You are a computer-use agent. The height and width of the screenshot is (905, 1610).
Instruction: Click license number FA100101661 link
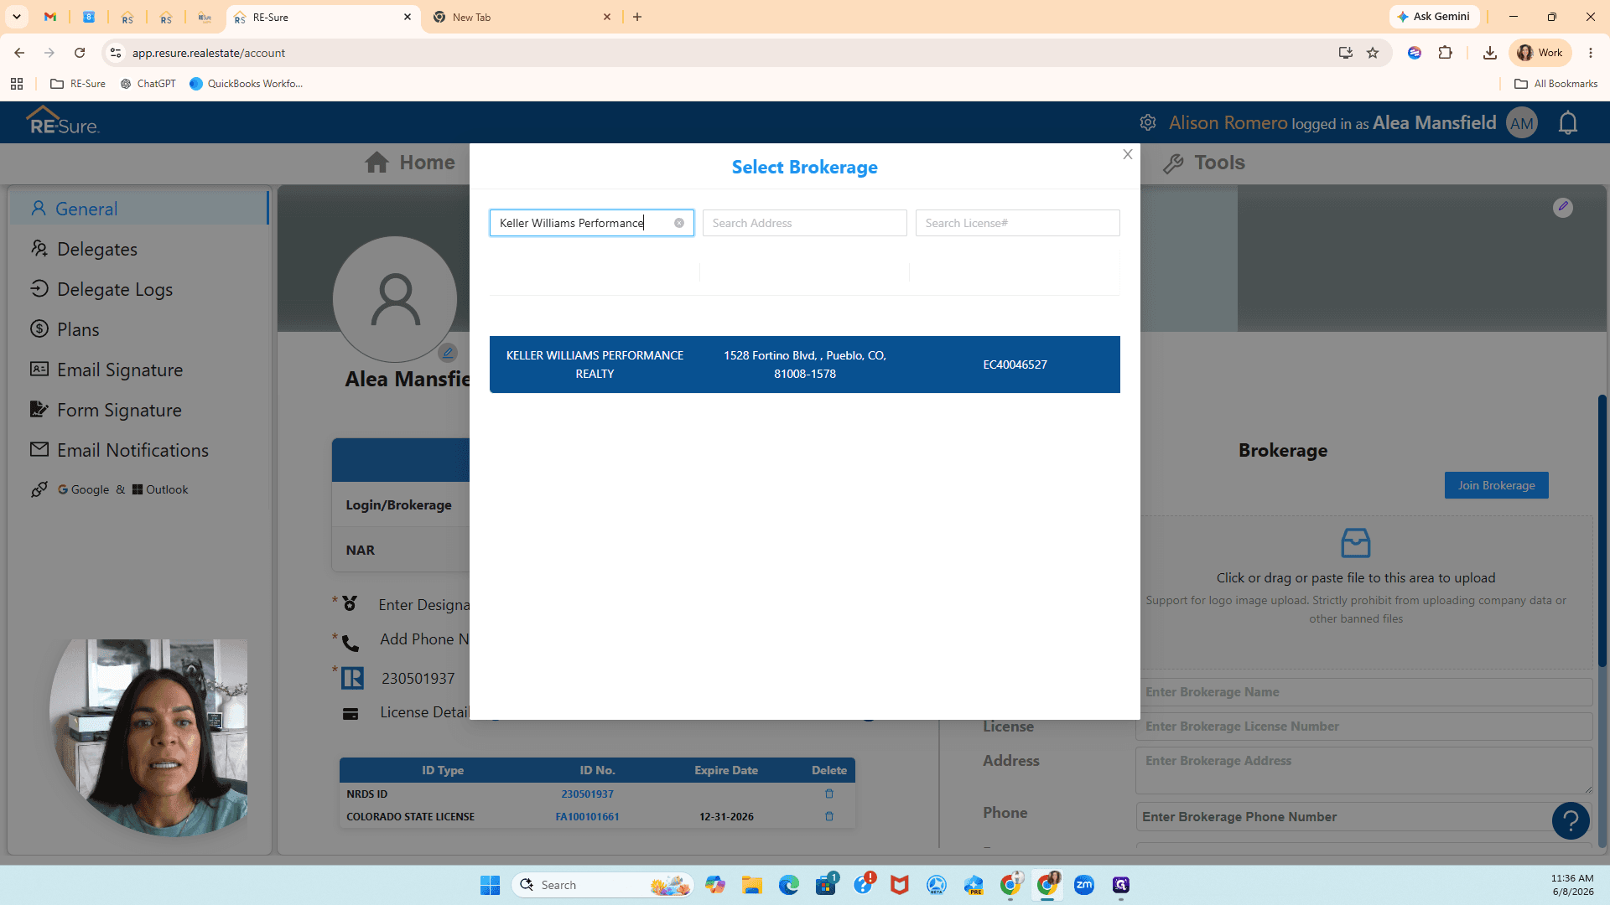pyautogui.click(x=587, y=816)
